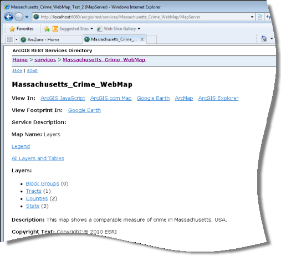Click the address bar URL field
The height and width of the screenshot is (256, 281).
pos(144,17)
